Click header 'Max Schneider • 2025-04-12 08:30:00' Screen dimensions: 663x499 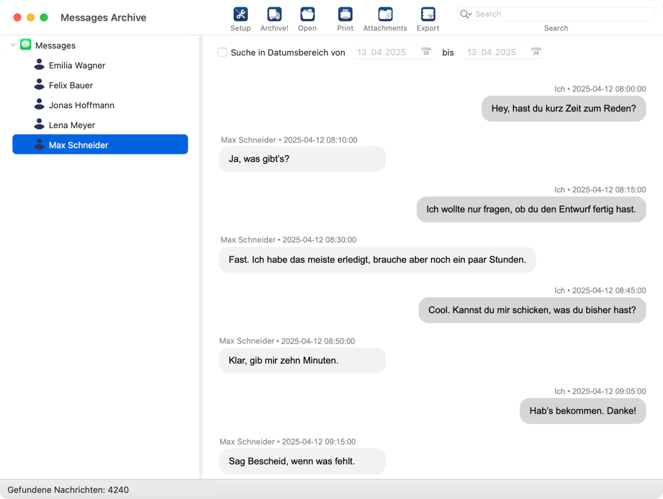tap(288, 240)
